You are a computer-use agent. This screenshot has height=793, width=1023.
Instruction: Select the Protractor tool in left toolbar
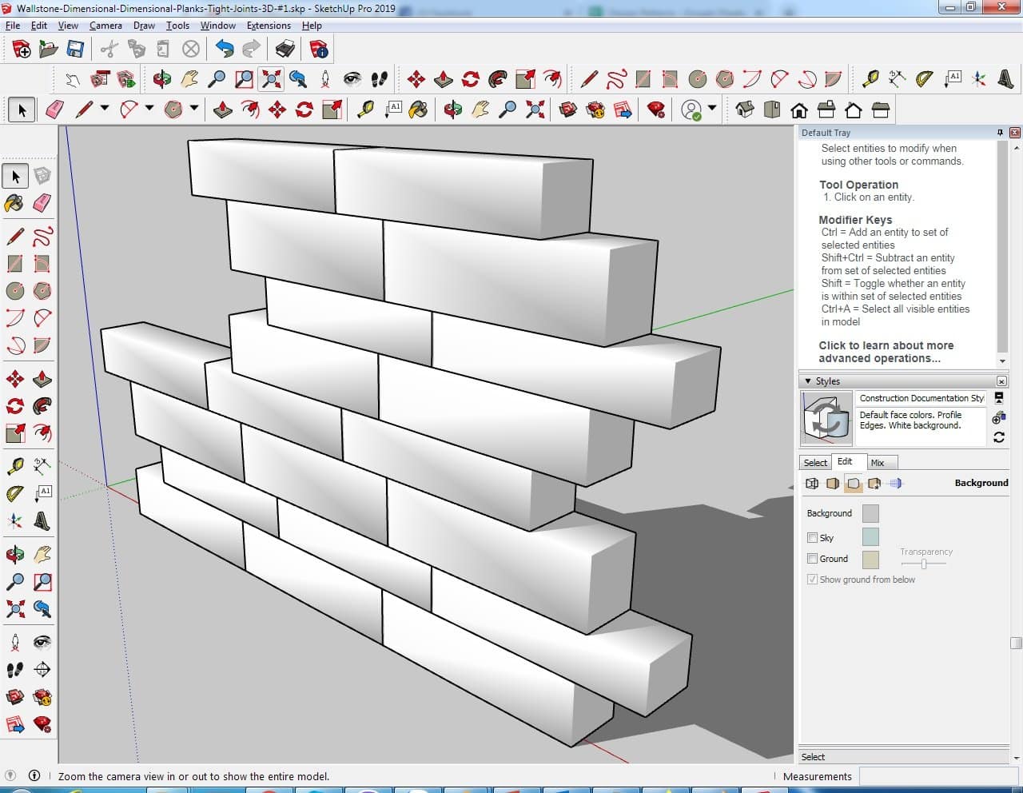pos(14,494)
